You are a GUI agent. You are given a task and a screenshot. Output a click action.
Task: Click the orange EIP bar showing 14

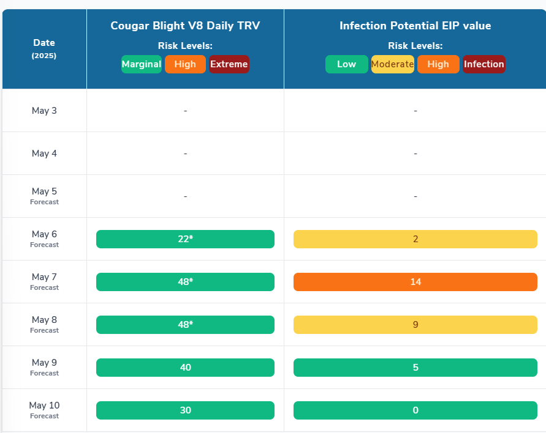tap(415, 282)
